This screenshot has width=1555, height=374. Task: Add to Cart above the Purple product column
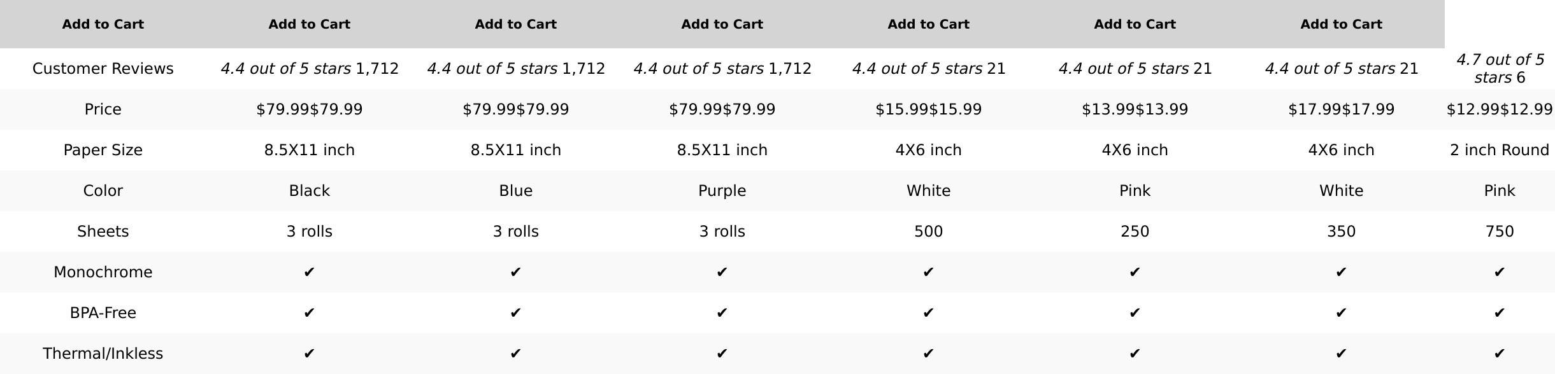tap(722, 24)
